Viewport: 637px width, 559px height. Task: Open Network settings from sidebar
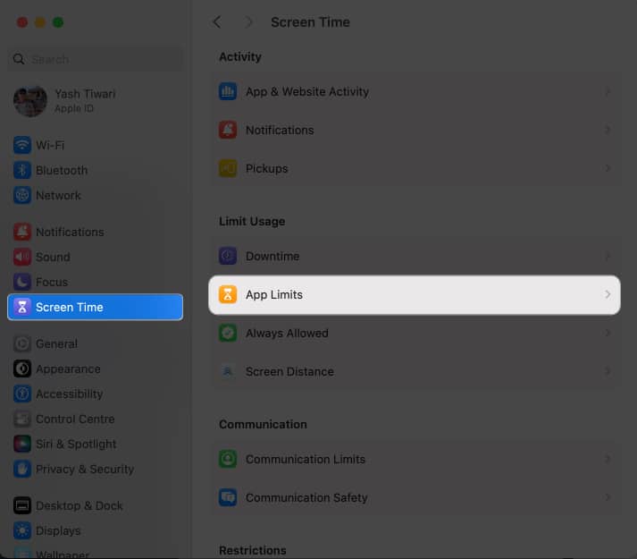click(x=95, y=195)
